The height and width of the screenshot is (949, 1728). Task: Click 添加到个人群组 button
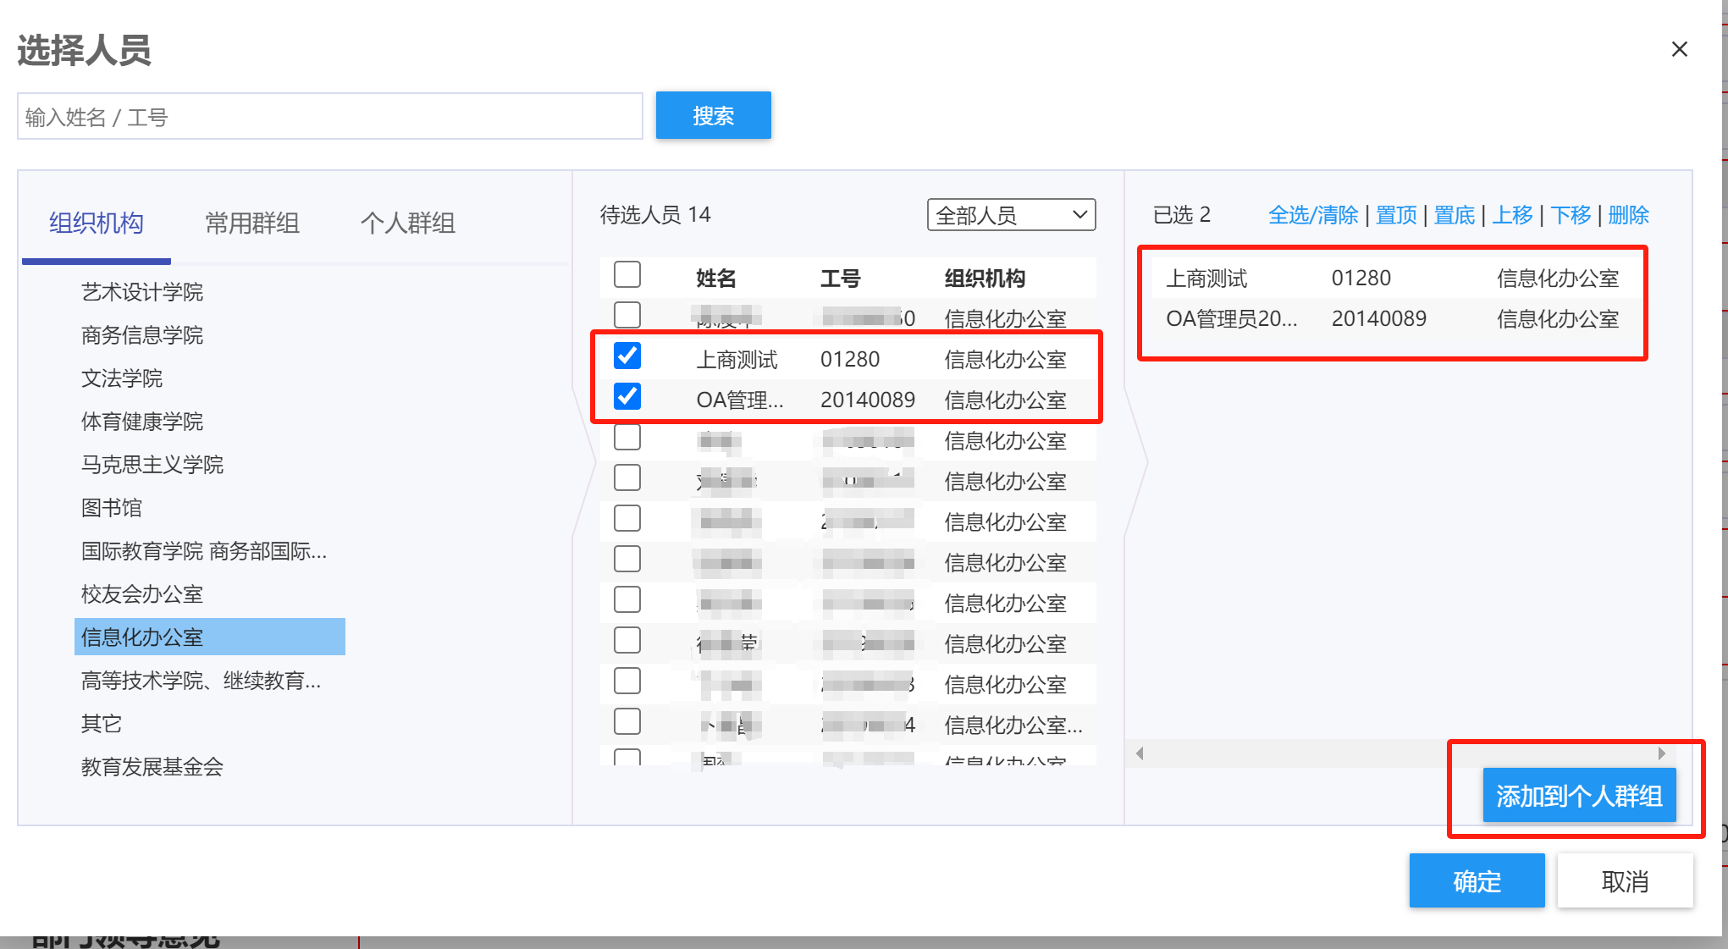pos(1578,796)
